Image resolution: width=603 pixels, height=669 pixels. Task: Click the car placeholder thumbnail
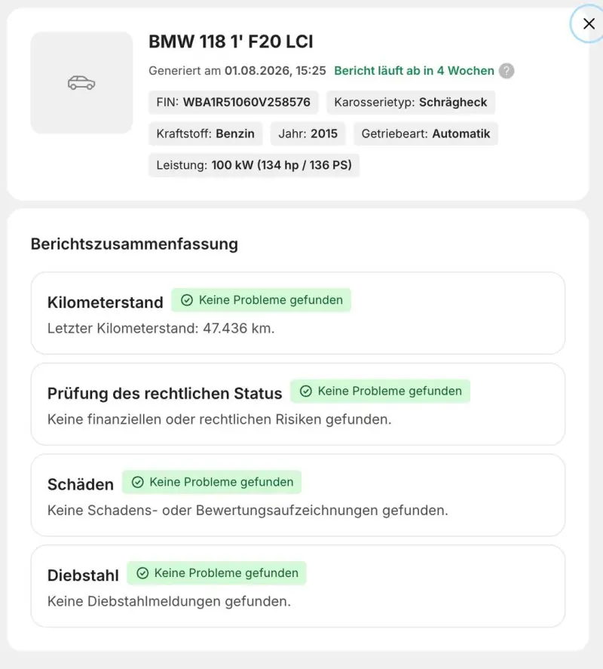pos(81,83)
